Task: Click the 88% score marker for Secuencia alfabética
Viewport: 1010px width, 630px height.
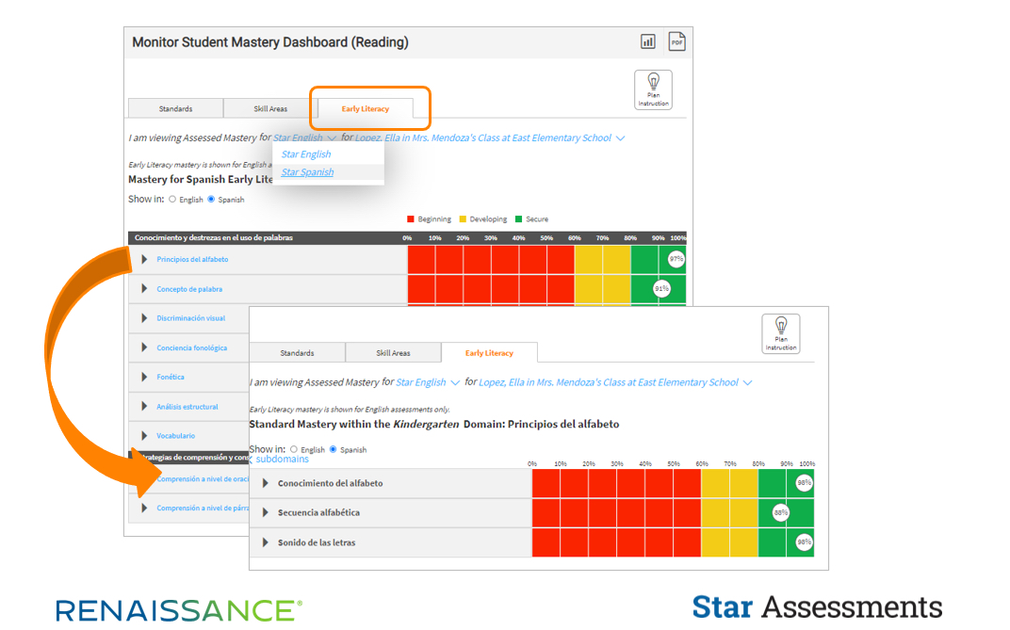Action: pos(781,513)
